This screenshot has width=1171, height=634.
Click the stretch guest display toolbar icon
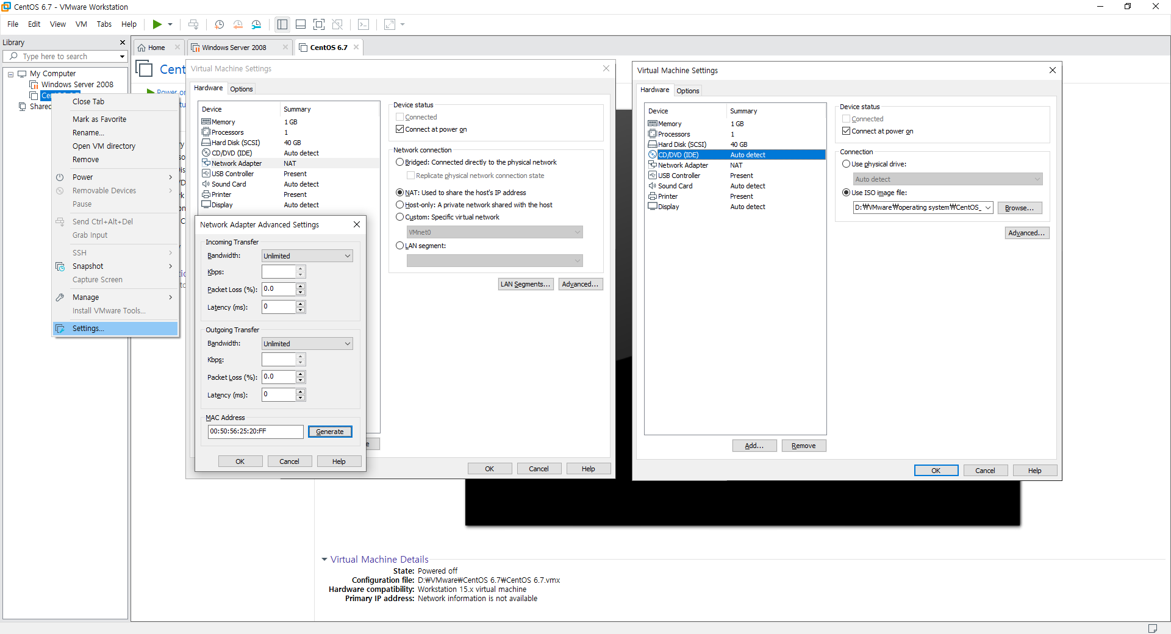390,24
